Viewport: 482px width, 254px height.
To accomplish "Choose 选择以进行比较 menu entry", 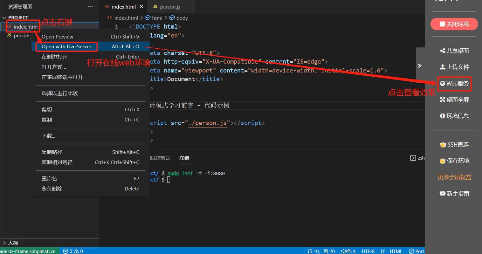I will coord(91,93).
